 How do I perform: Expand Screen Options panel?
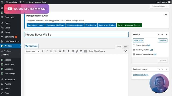tap(159, 6)
